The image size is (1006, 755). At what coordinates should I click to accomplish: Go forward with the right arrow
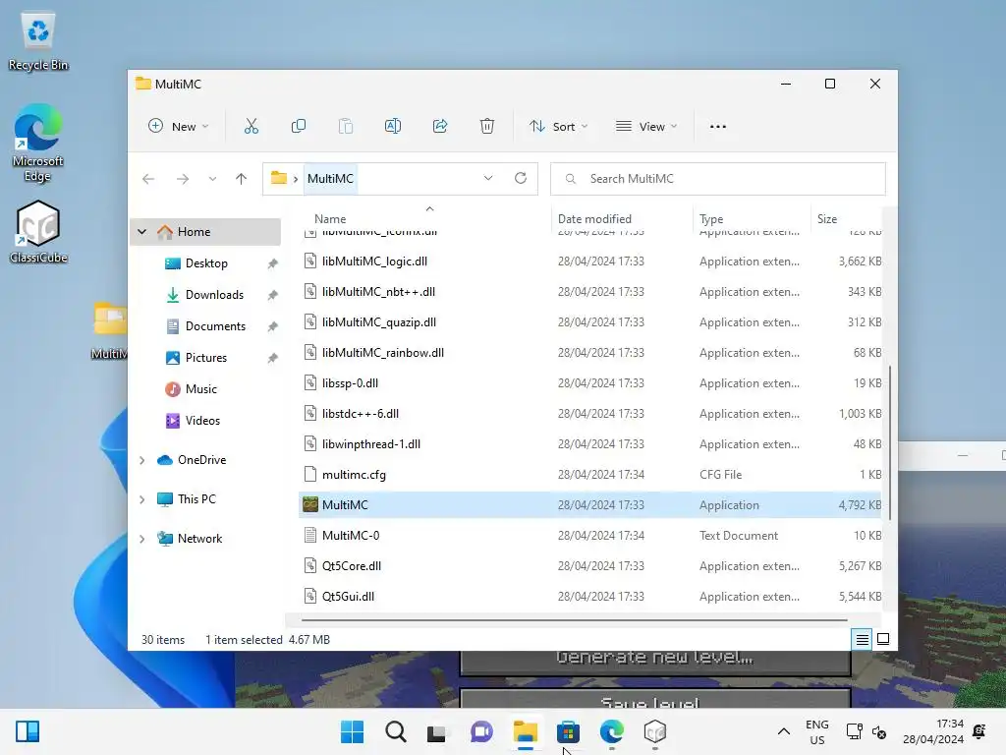pos(182,179)
